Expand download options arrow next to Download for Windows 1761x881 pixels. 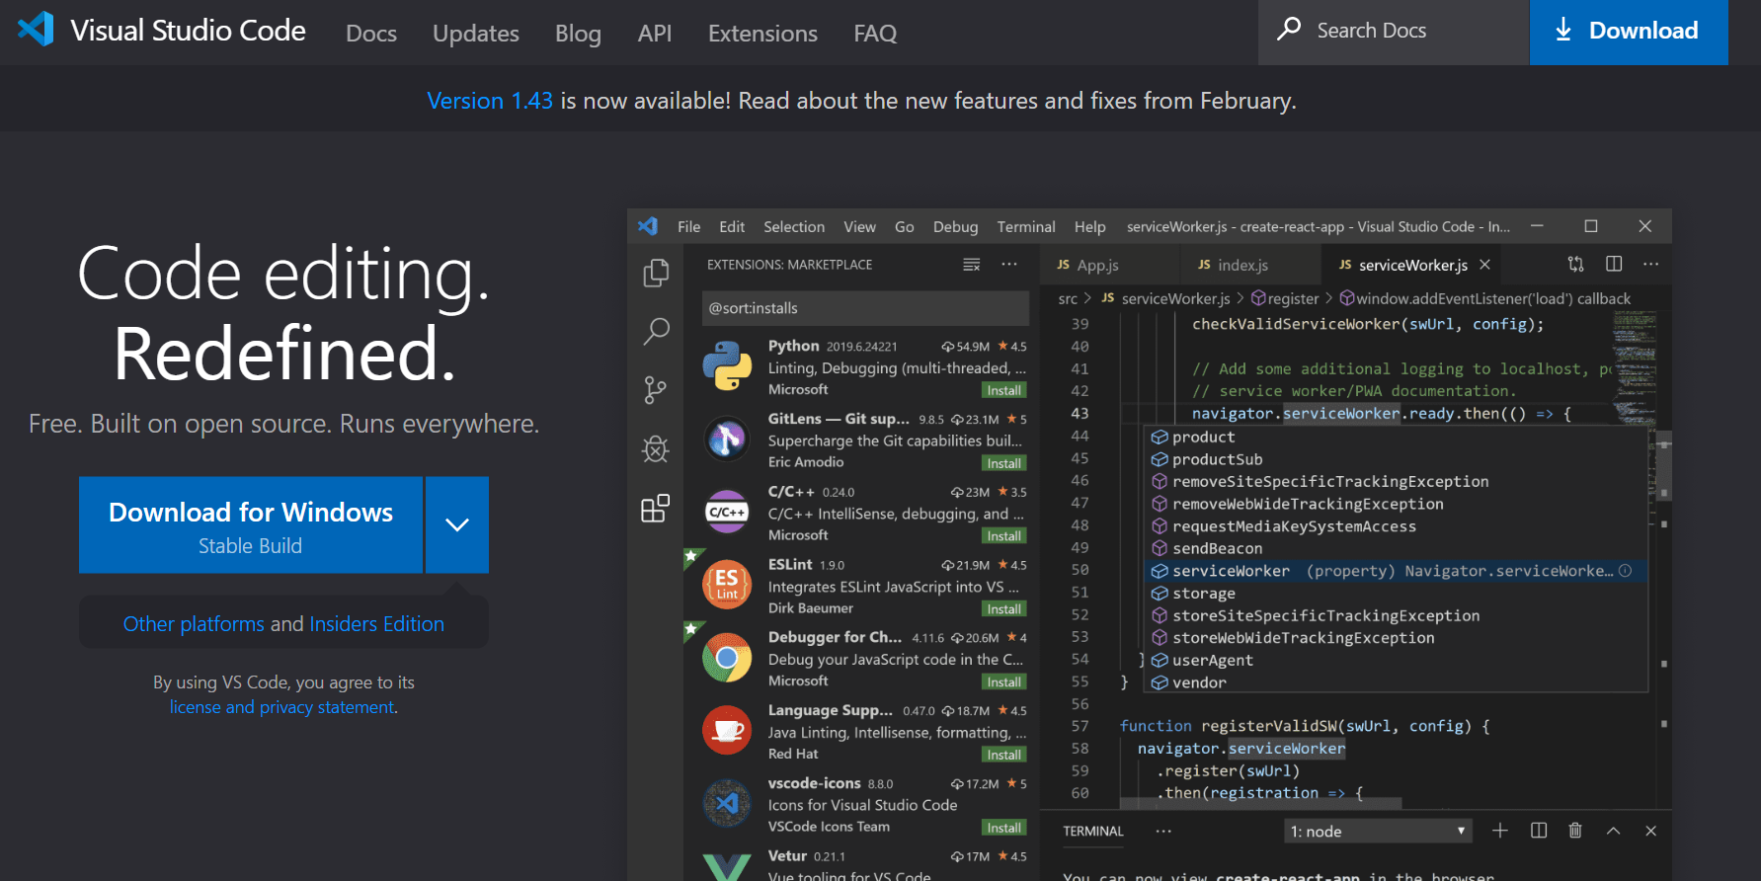[457, 524]
